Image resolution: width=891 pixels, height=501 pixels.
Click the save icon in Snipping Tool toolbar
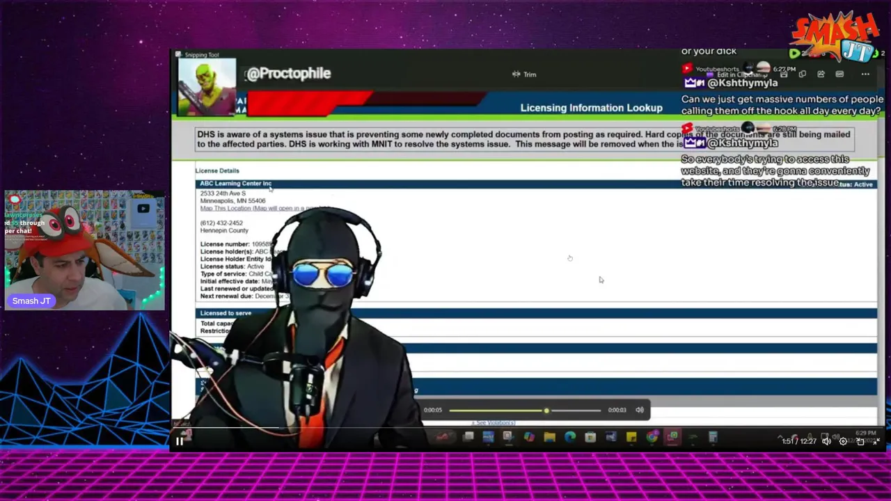point(784,74)
